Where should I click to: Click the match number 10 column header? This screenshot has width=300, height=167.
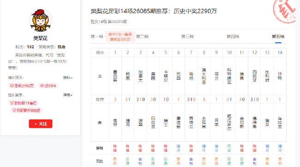[229, 52]
